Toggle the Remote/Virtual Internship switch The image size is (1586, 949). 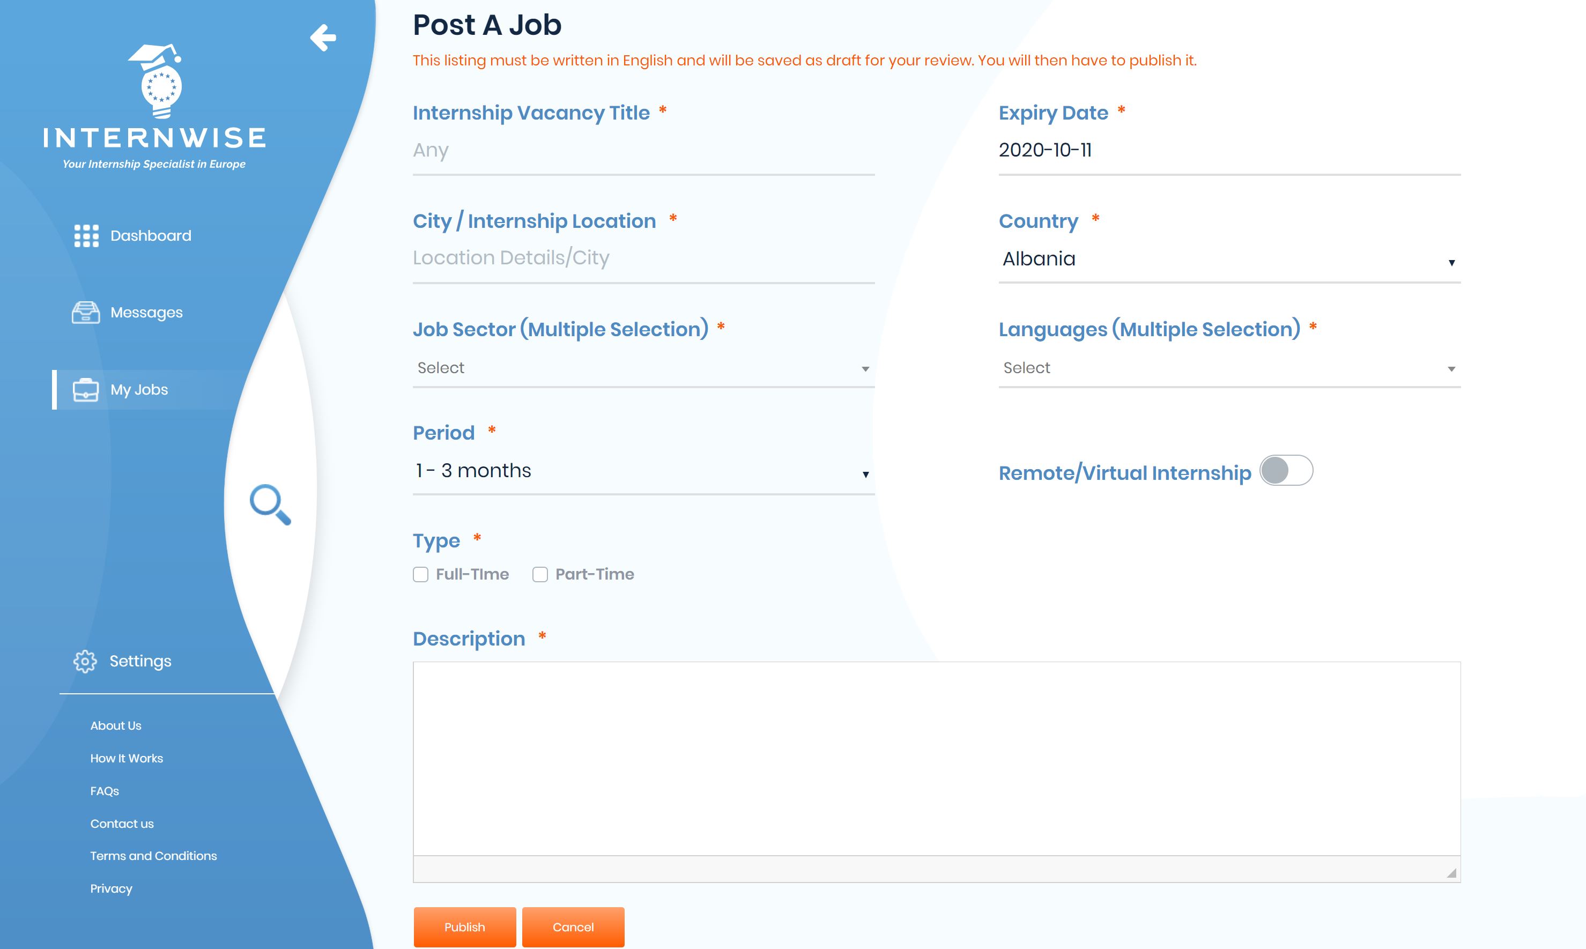coord(1286,471)
